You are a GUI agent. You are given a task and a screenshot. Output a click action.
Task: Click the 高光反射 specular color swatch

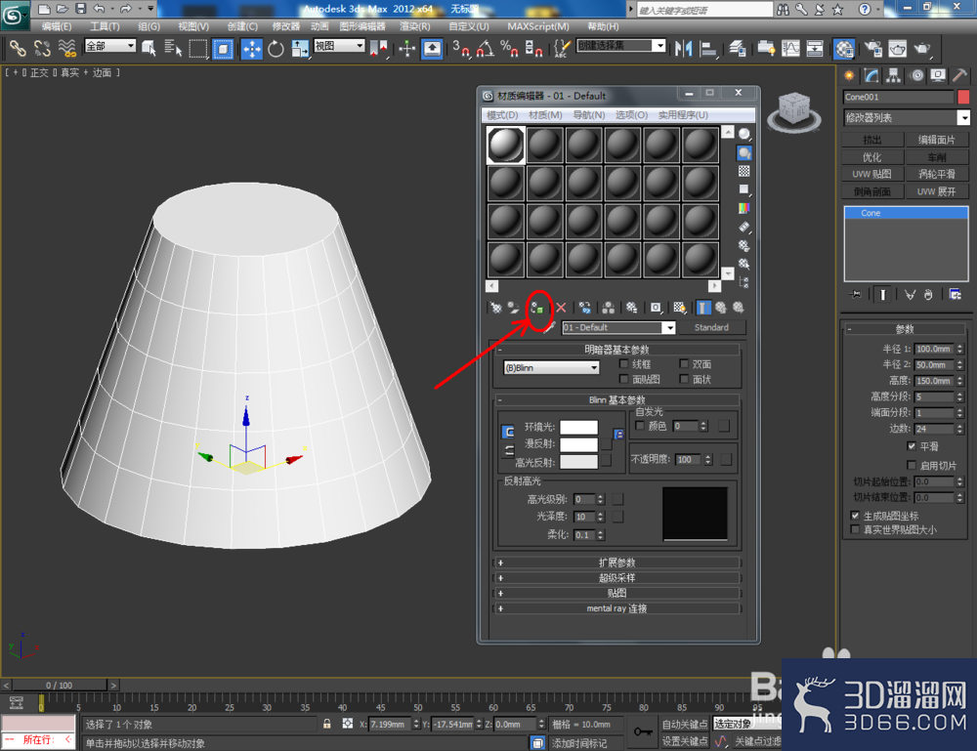pyautogui.click(x=578, y=461)
